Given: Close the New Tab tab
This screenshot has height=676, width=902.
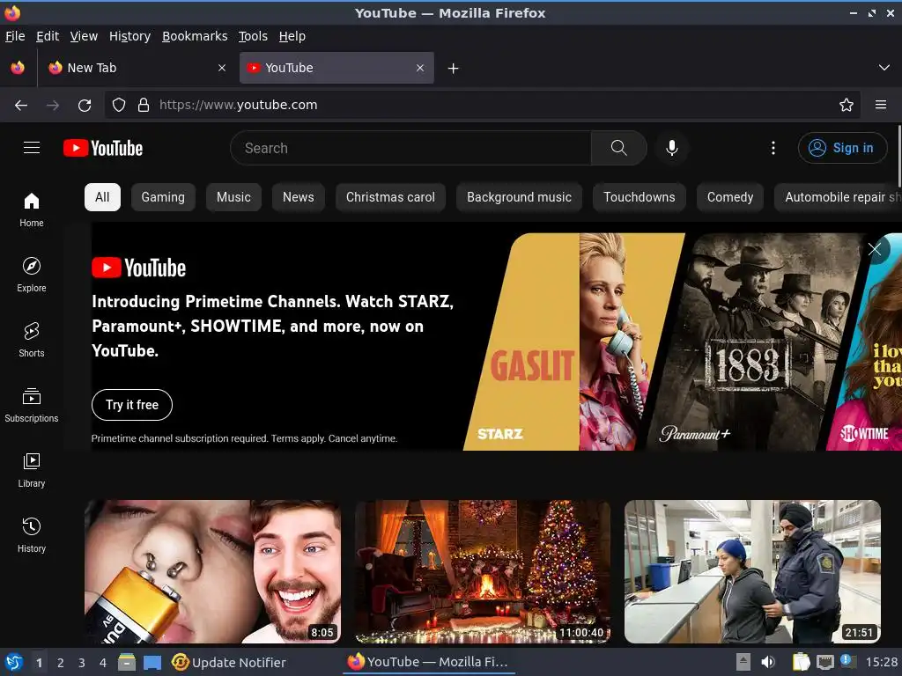Looking at the screenshot, I should click(x=222, y=68).
